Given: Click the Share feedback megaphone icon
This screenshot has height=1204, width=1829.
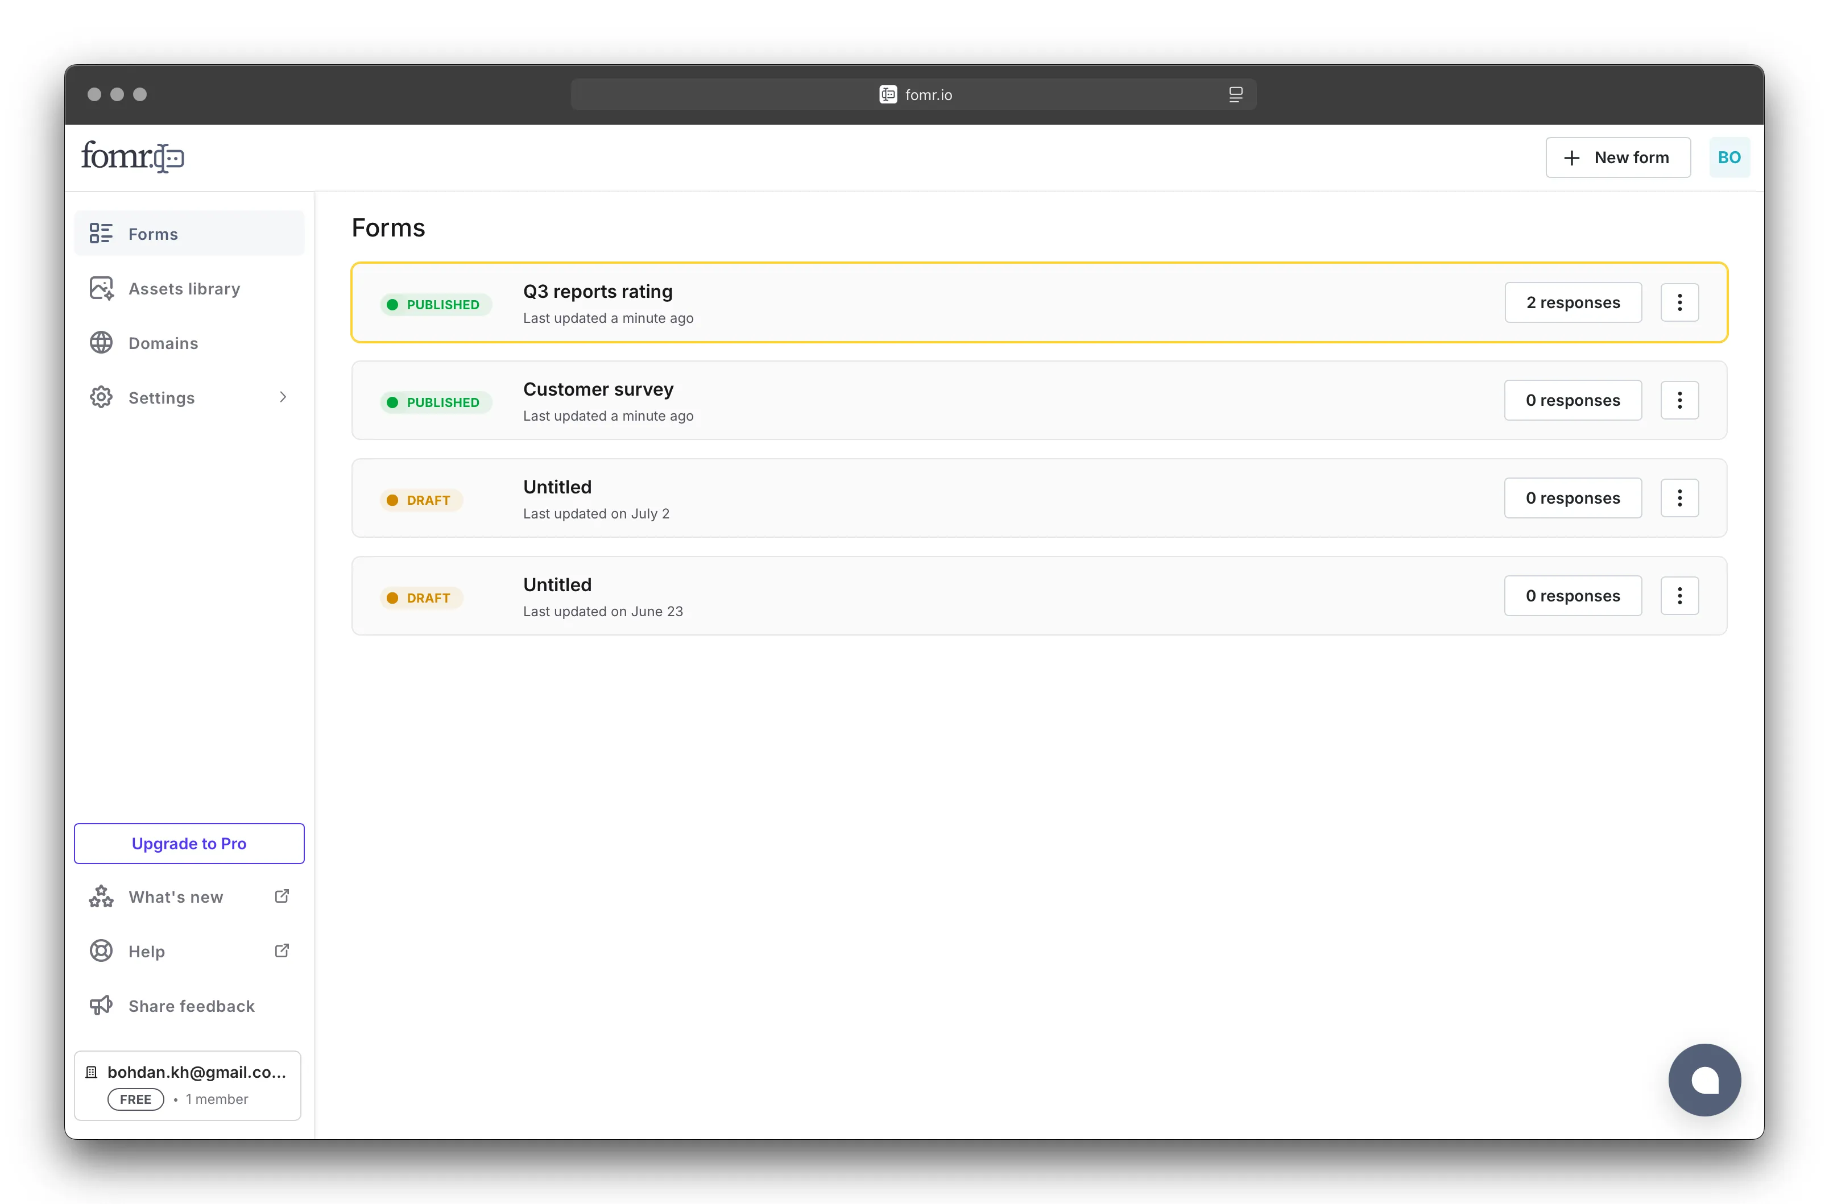Looking at the screenshot, I should point(101,1005).
